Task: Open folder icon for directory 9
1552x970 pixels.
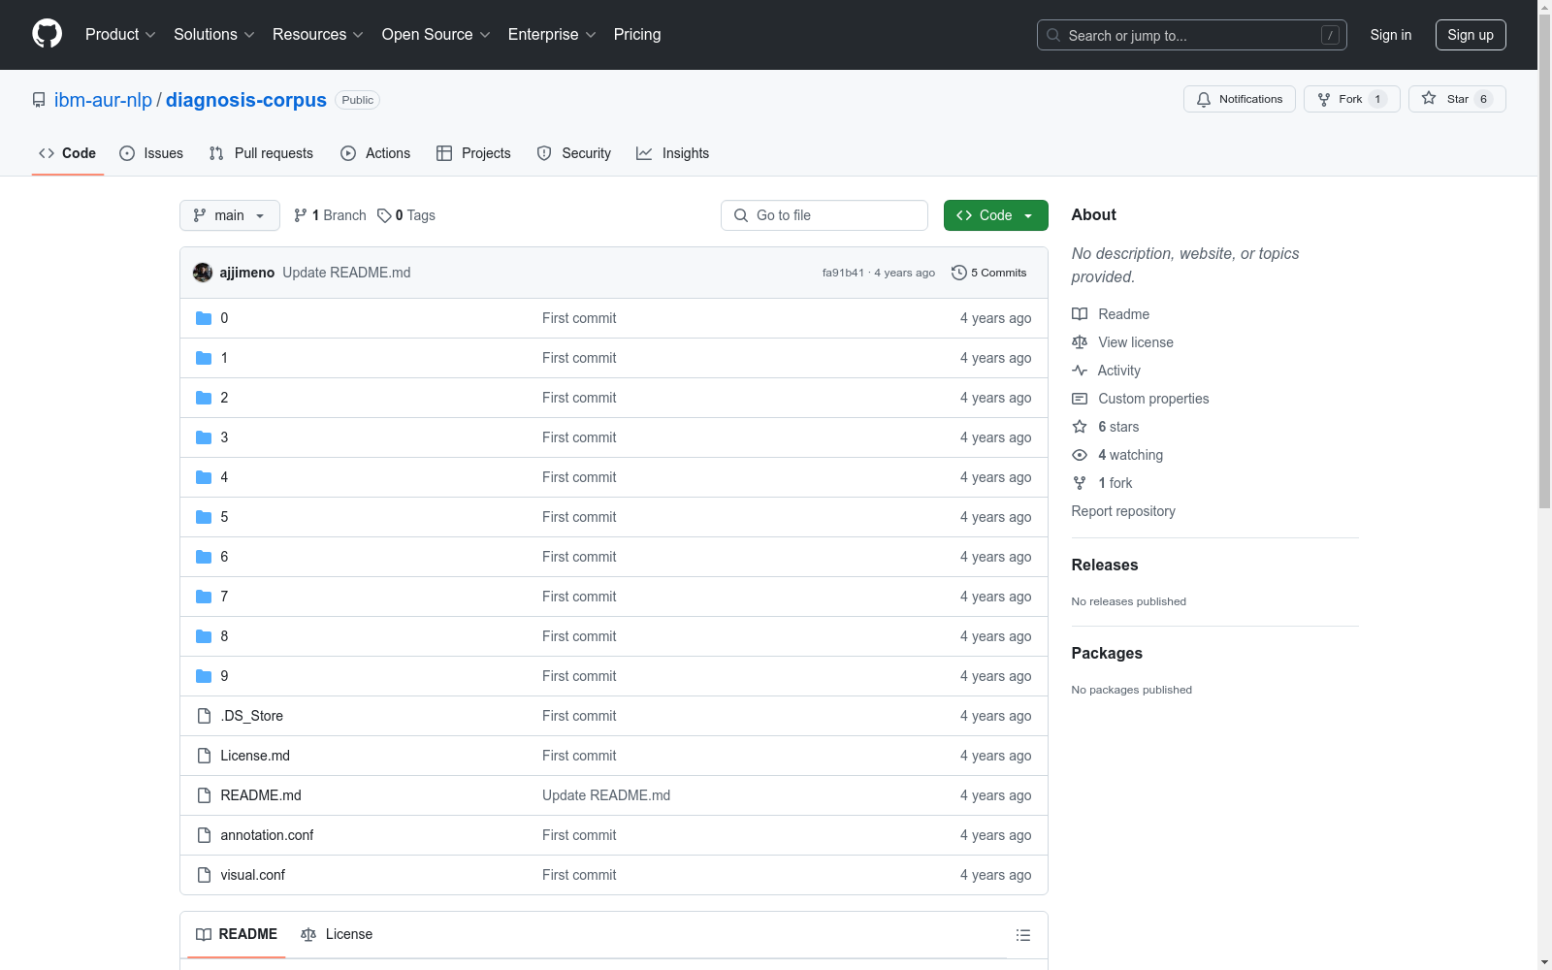Action: point(204,676)
